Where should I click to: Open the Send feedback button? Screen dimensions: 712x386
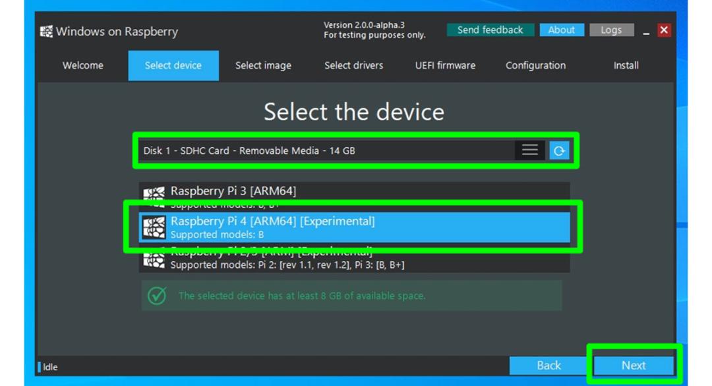click(x=490, y=30)
